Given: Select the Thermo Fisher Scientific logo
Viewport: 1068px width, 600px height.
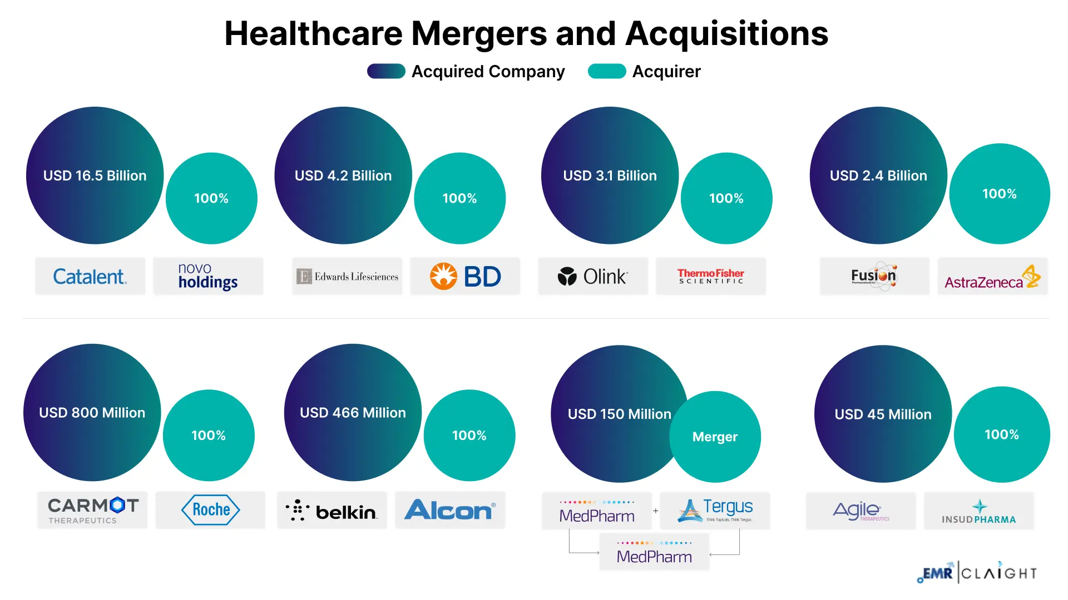Looking at the screenshot, I should (710, 276).
